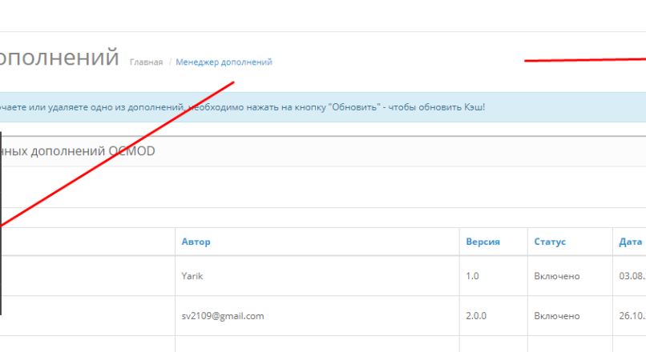This screenshot has height=352, width=646.
Task: Select date cell starting with 03.08
Action: coord(632,276)
